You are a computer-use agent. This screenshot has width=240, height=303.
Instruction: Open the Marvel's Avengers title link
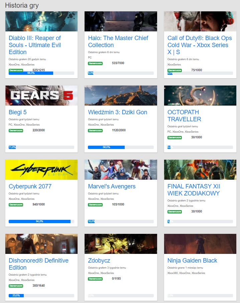click(x=112, y=186)
